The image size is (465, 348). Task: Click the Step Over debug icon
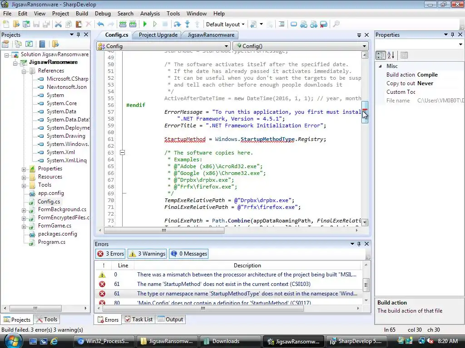[x=178, y=24]
